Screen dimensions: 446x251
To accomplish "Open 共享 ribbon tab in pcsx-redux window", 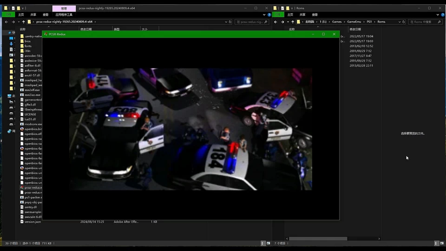I will (33, 14).
